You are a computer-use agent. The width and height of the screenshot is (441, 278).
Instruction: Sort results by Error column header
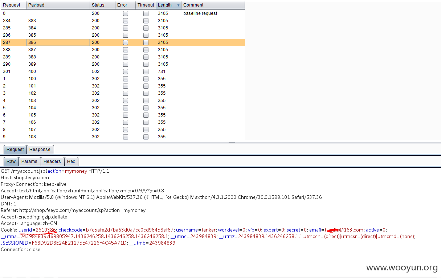coord(126,5)
